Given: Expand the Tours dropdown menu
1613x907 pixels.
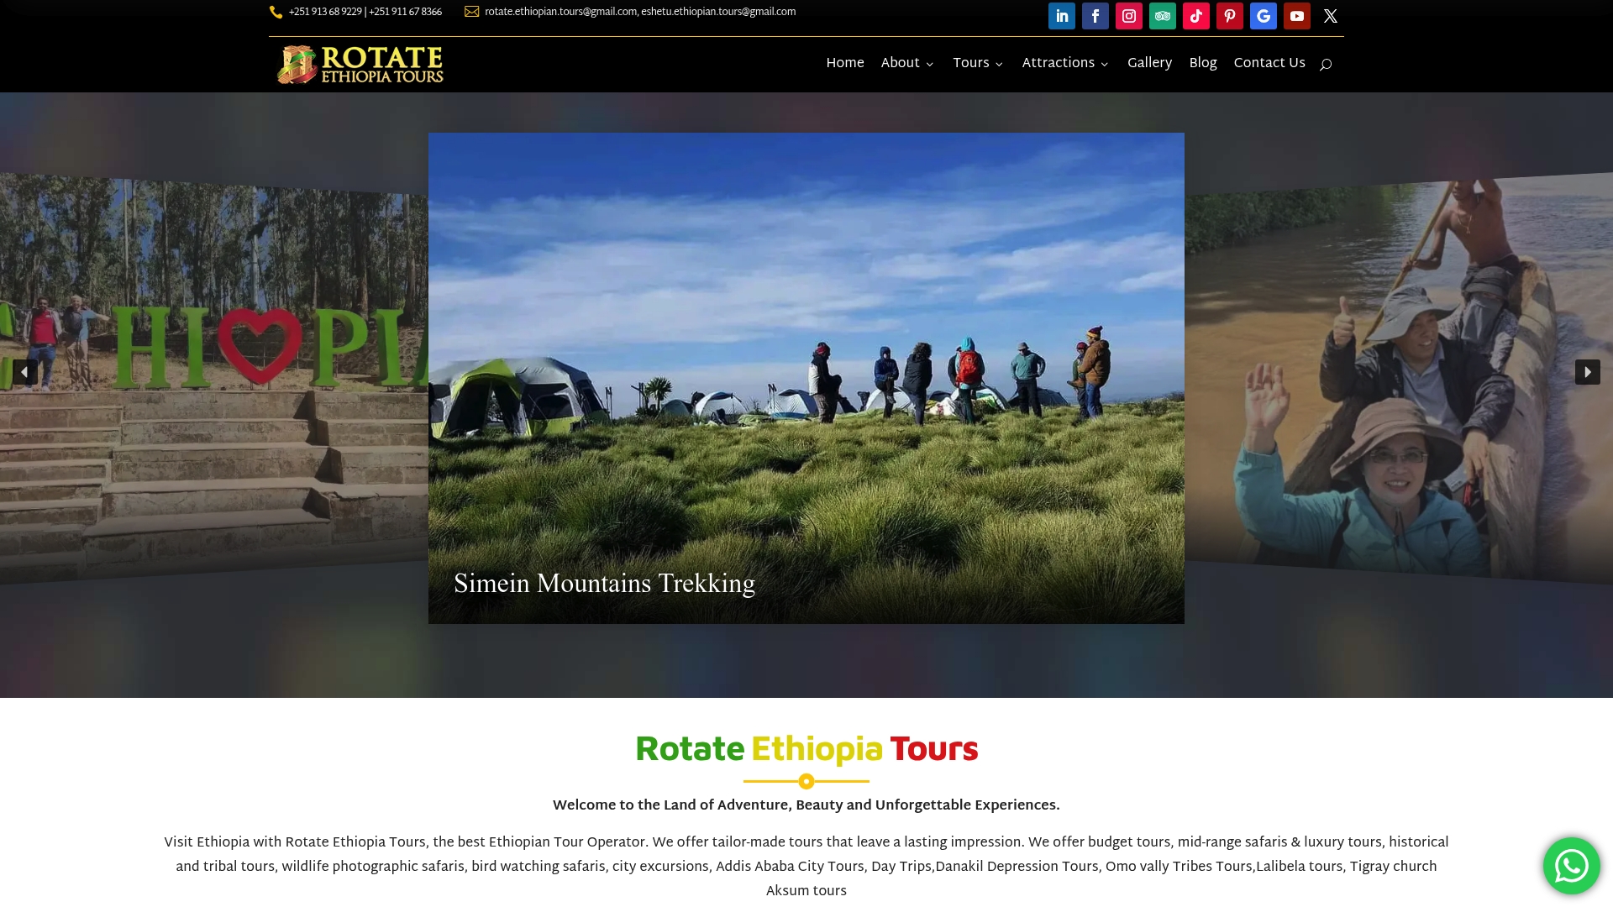Looking at the screenshot, I should click(x=978, y=64).
